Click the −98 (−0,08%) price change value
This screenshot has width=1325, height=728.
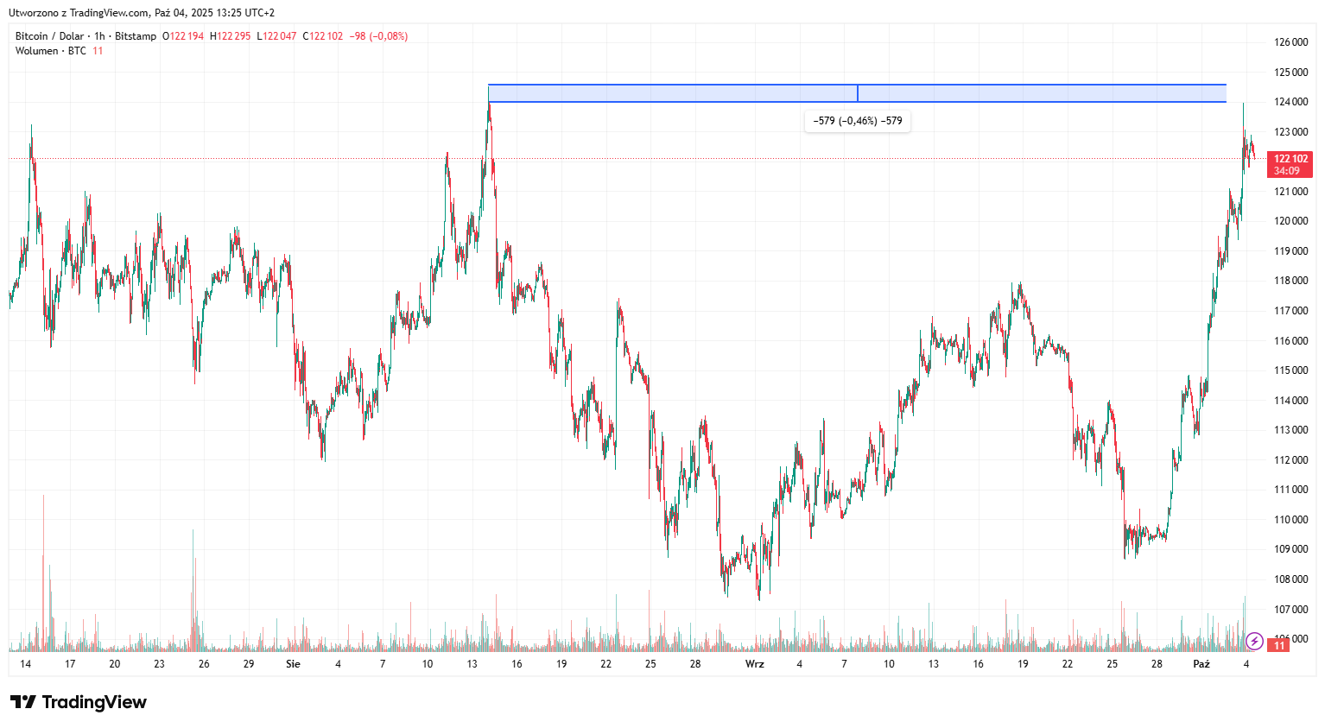(378, 36)
